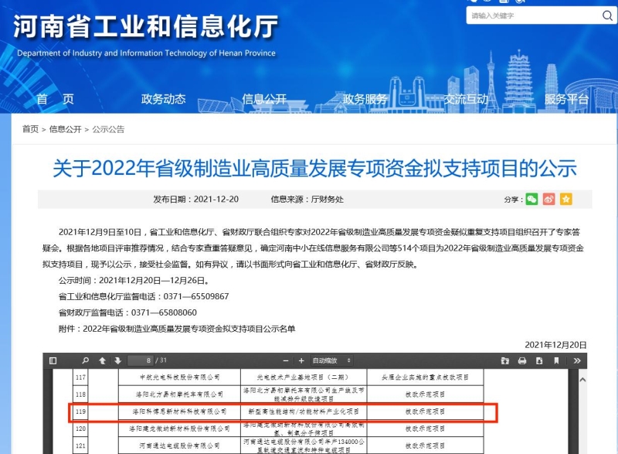Viewport: 618px width, 454px height.
Task: Toggle the PDF sidebar panel
Action: pos(52,360)
